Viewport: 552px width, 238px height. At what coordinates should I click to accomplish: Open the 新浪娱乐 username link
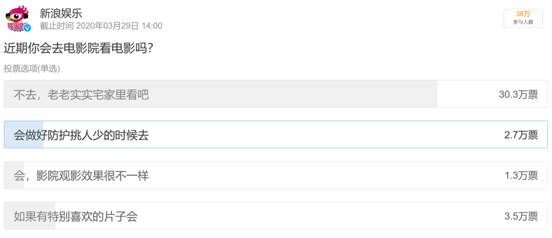click(61, 13)
